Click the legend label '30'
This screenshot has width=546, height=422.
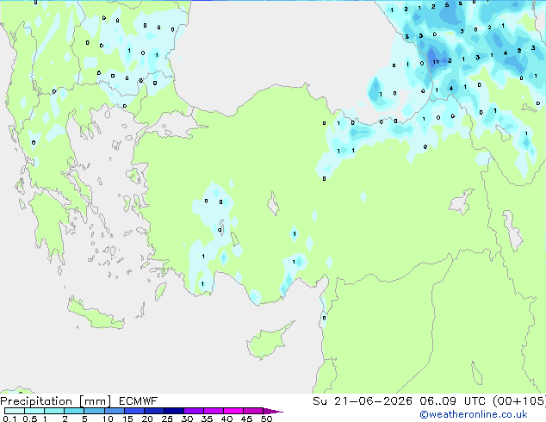(187, 419)
